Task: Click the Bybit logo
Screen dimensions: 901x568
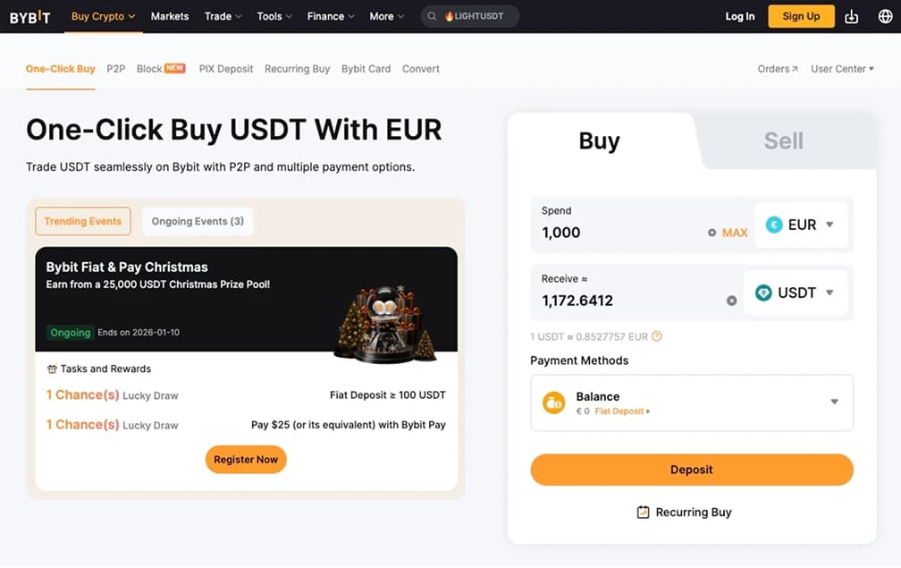Action: point(29,16)
